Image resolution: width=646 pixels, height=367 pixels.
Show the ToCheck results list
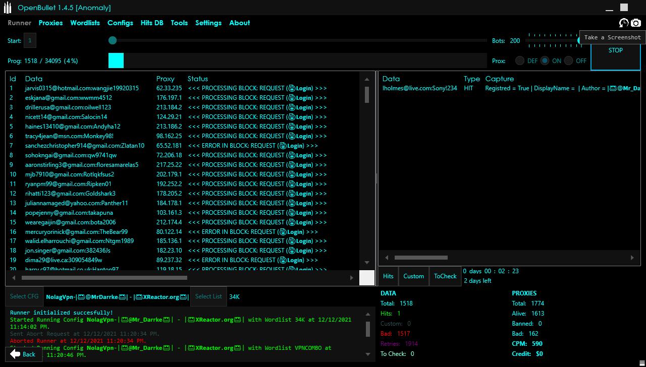pyautogui.click(x=445, y=276)
